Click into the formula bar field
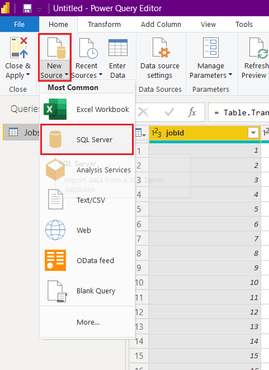This screenshot has height=370, width=269. 239,113
